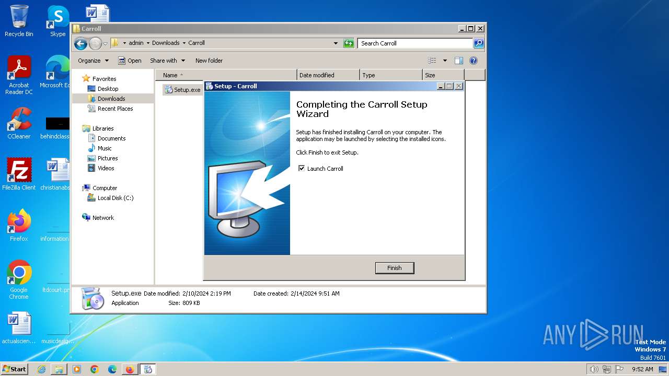The width and height of the screenshot is (669, 376).
Task: Open the CCleaner desktop shortcut
Action: [x=19, y=123]
